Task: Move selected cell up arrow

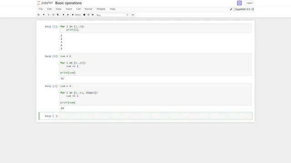Action: [63, 15]
